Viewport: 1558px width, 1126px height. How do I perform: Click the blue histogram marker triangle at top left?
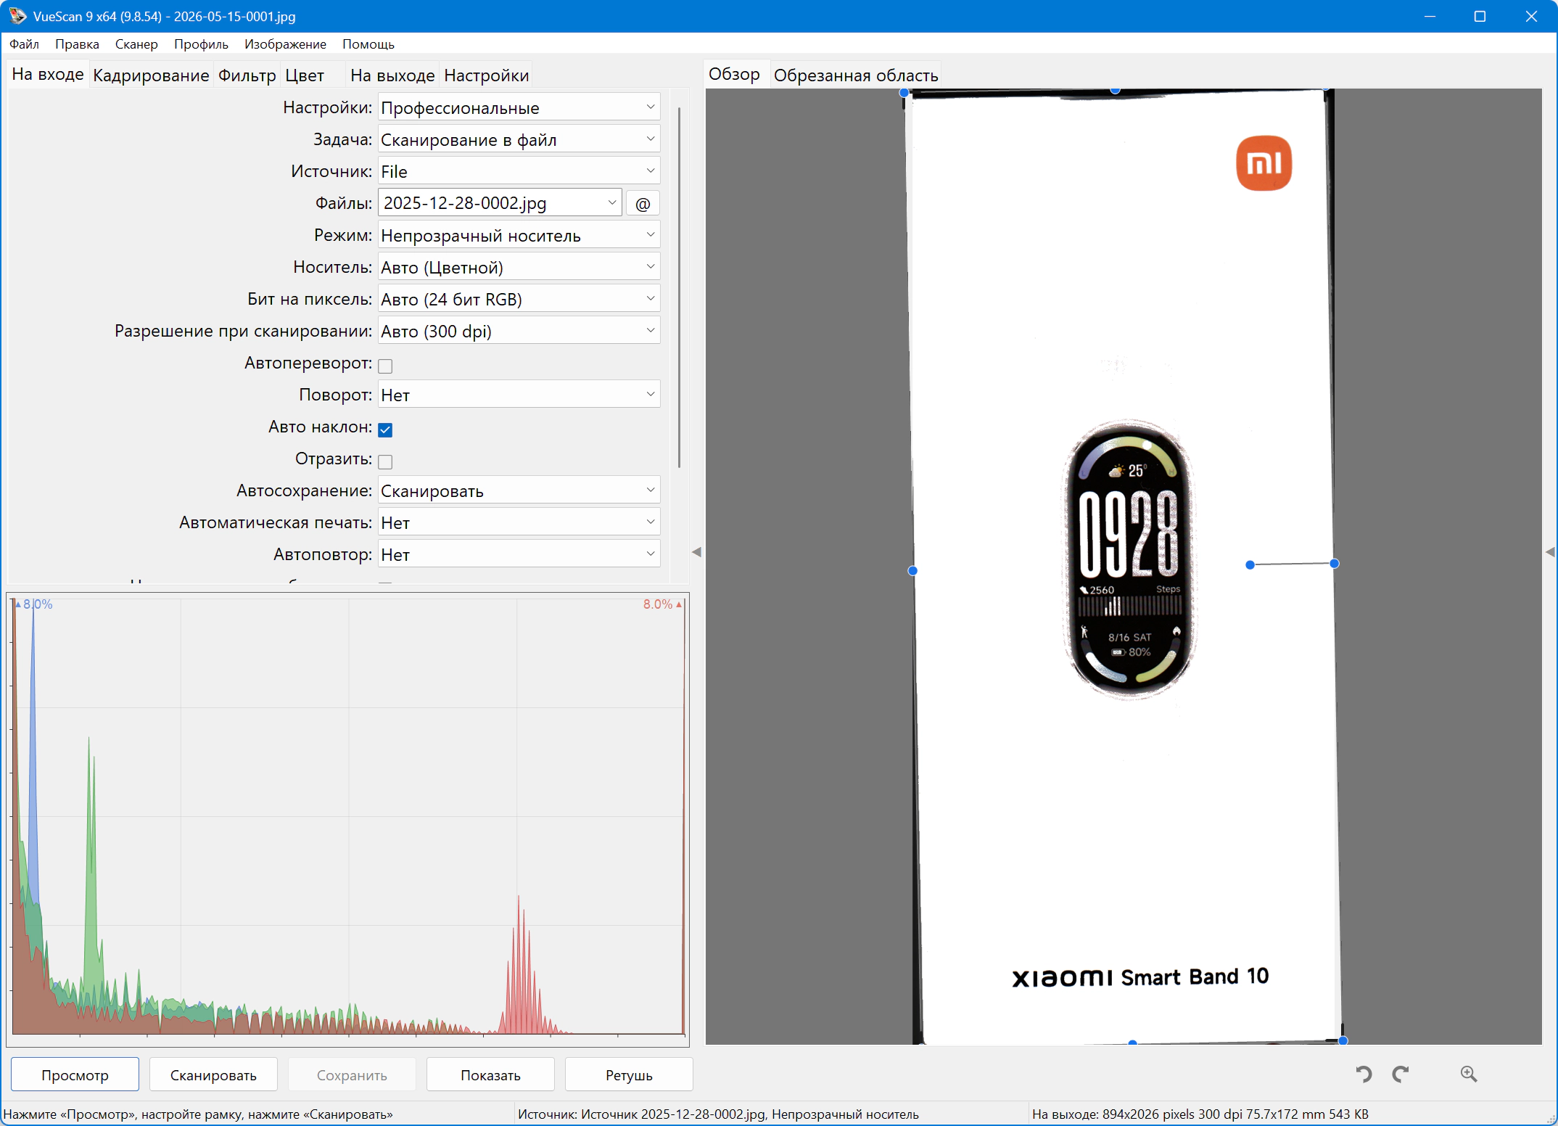18,604
